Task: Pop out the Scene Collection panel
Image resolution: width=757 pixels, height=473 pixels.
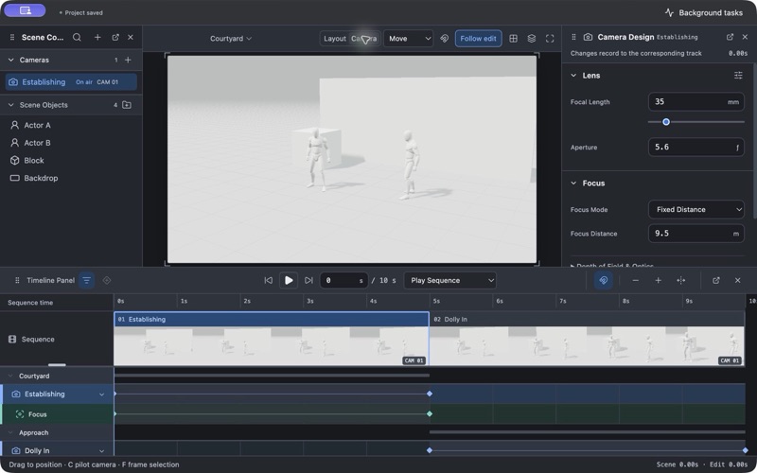Action: [x=115, y=37]
